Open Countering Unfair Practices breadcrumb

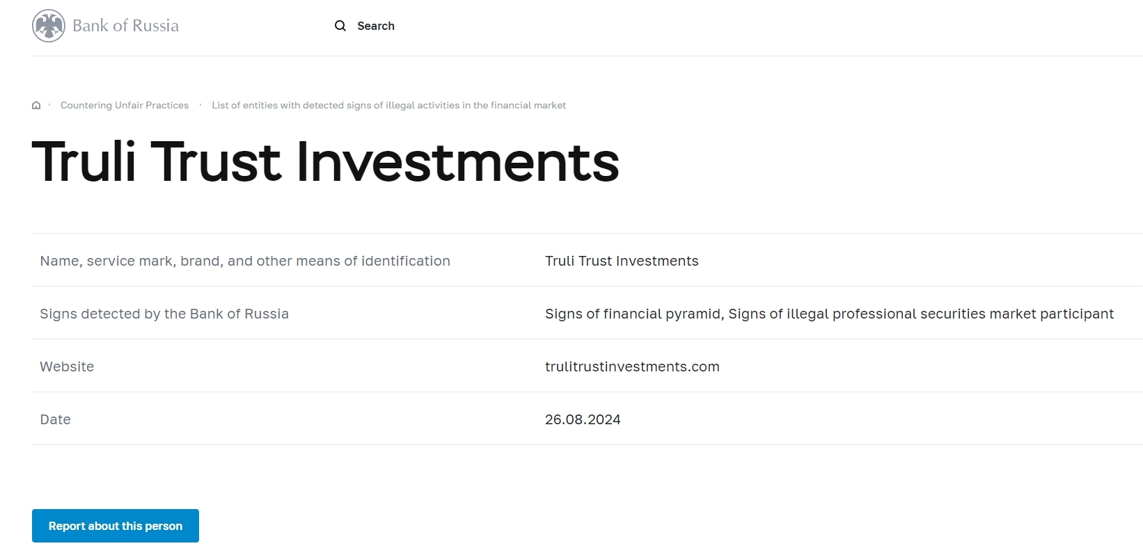click(125, 106)
